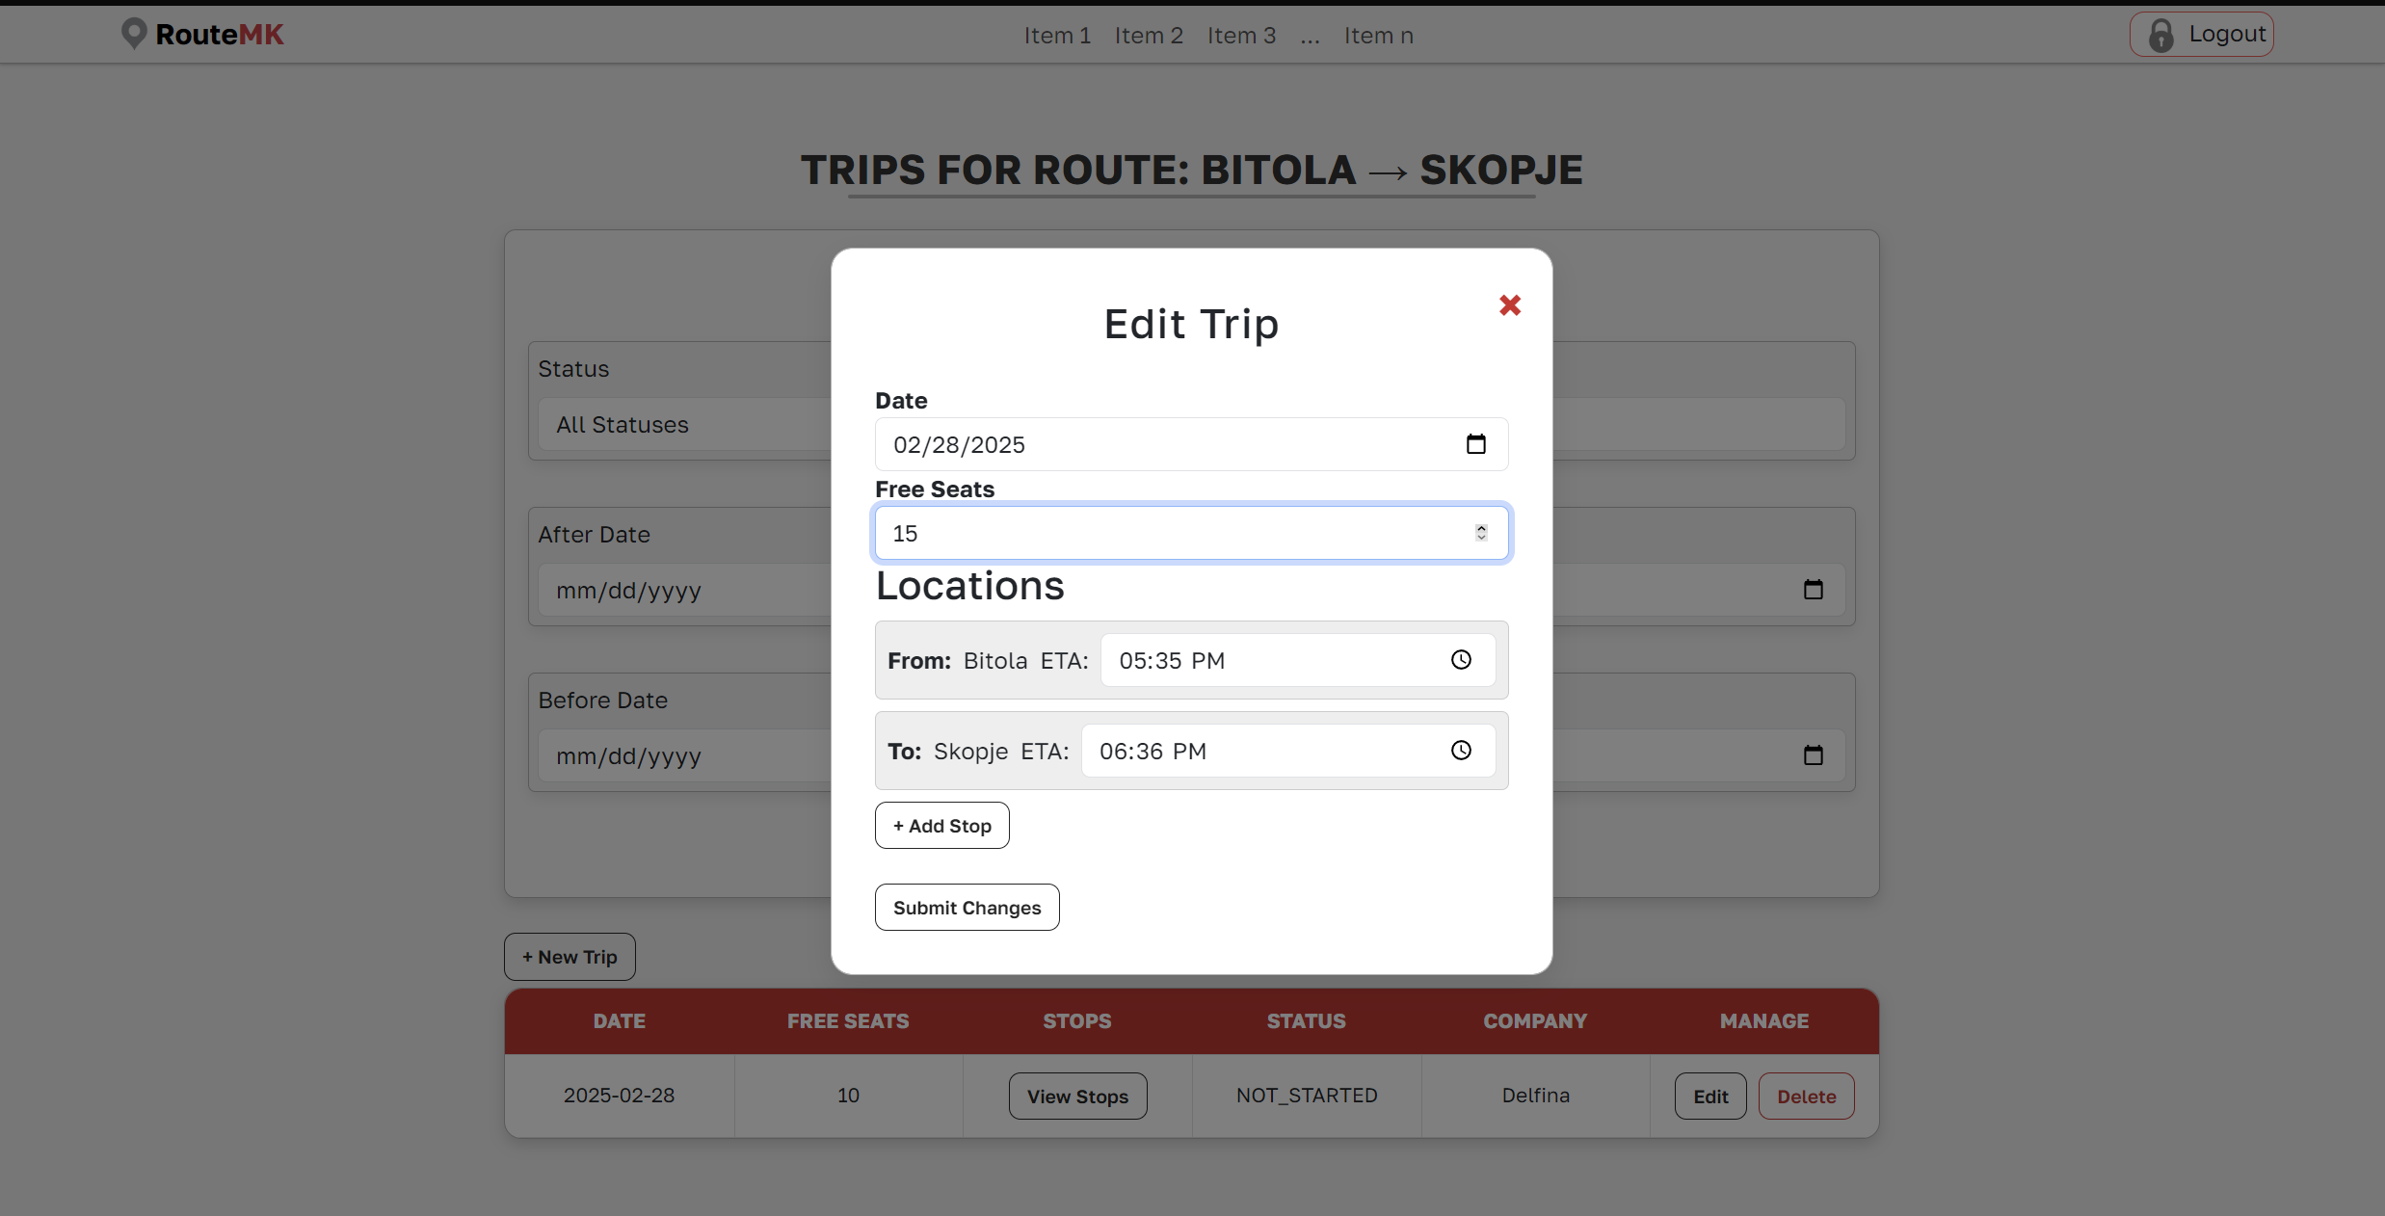Close the Edit Trip dialog with red X

point(1509,305)
